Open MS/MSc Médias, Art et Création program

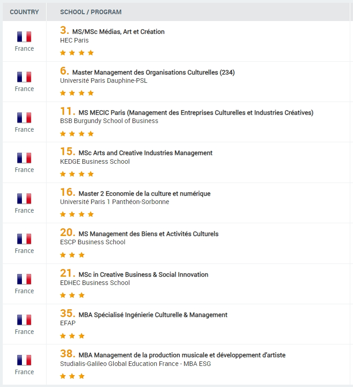point(118,32)
